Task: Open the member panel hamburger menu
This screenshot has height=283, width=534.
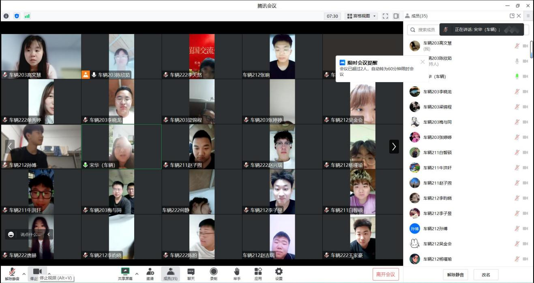Action: [x=528, y=16]
